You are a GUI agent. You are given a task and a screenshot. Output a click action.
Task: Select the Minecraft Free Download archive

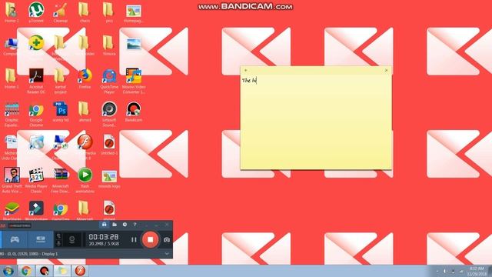(x=60, y=180)
